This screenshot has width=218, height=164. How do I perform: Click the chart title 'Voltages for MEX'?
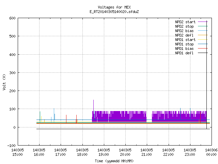click(114, 7)
